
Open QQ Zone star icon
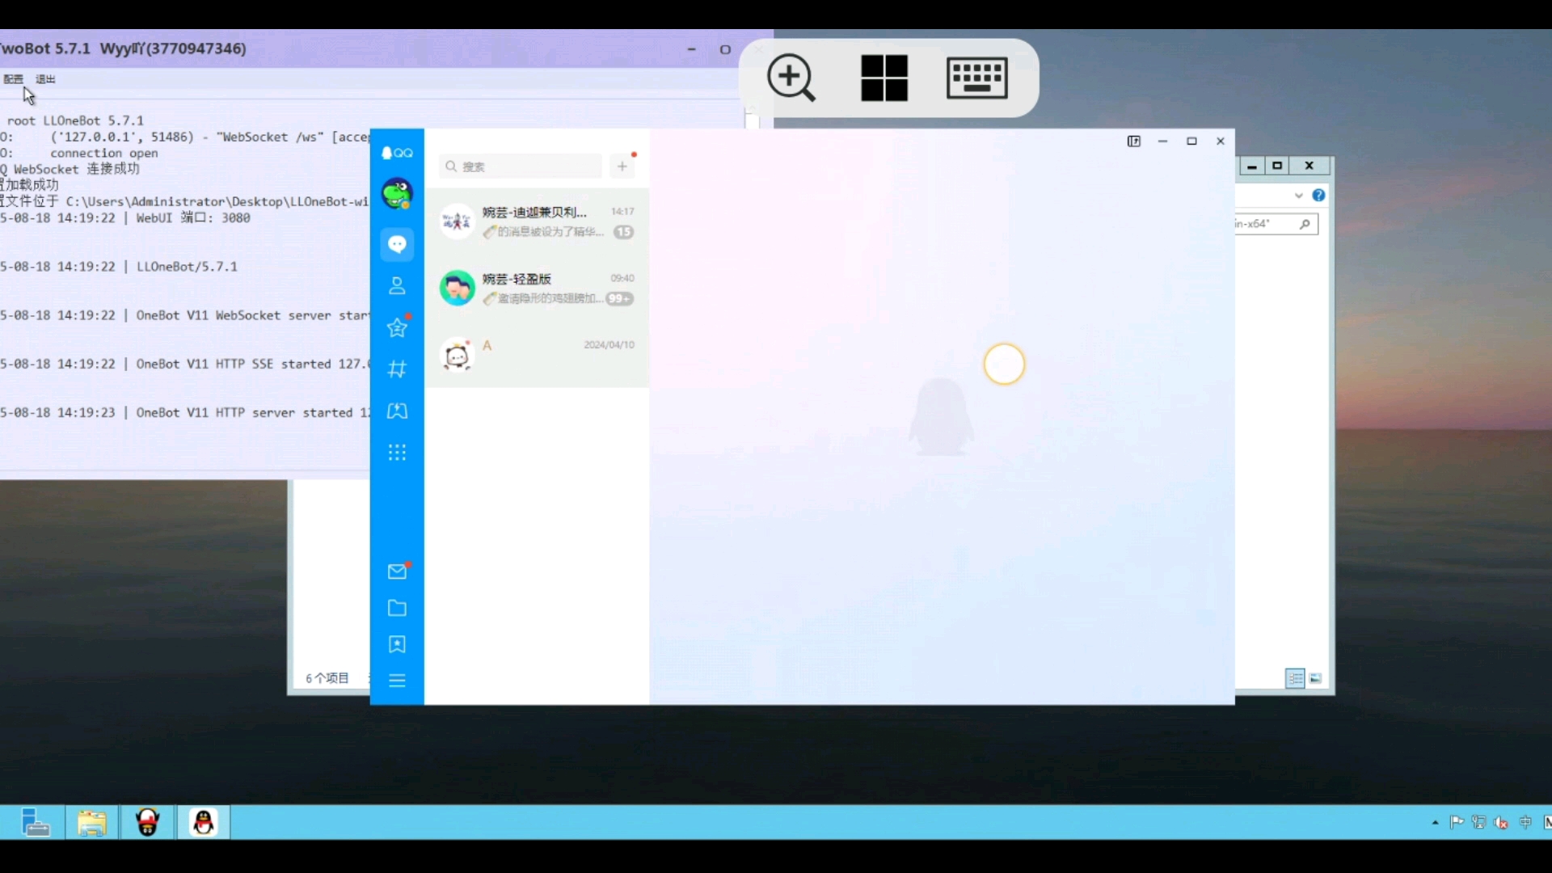pyautogui.click(x=397, y=327)
